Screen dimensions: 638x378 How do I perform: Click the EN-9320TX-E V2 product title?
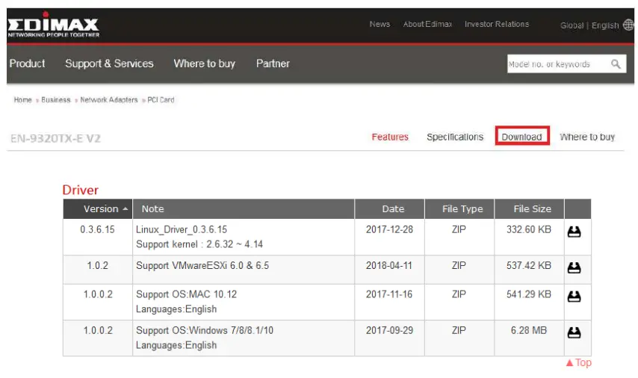[x=56, y=139]
